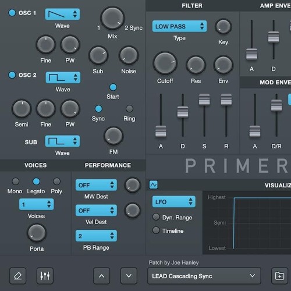The image size is (291, 291).
Task: Toggle the OSC 1 enable button
Action: pos(12,13)
